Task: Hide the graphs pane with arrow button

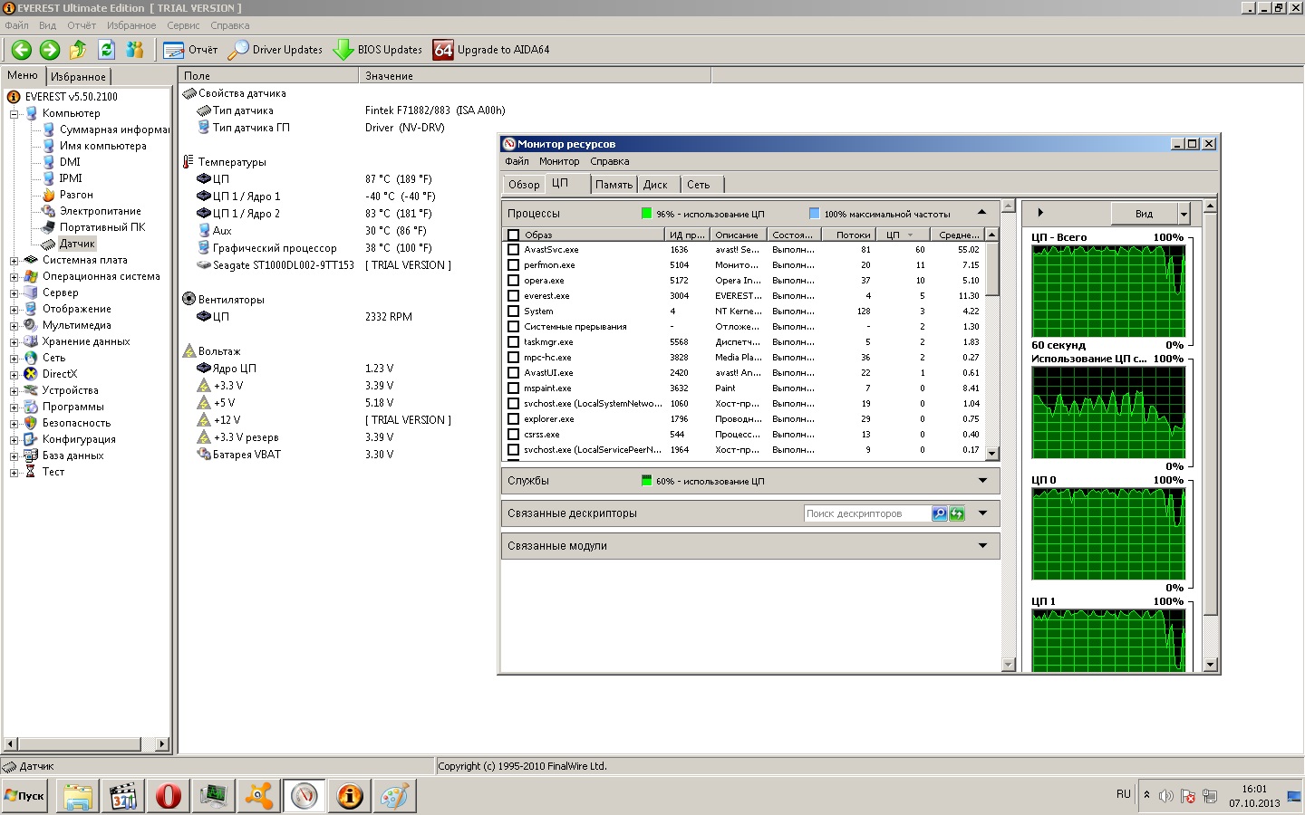Action: tap(1040, 213)
